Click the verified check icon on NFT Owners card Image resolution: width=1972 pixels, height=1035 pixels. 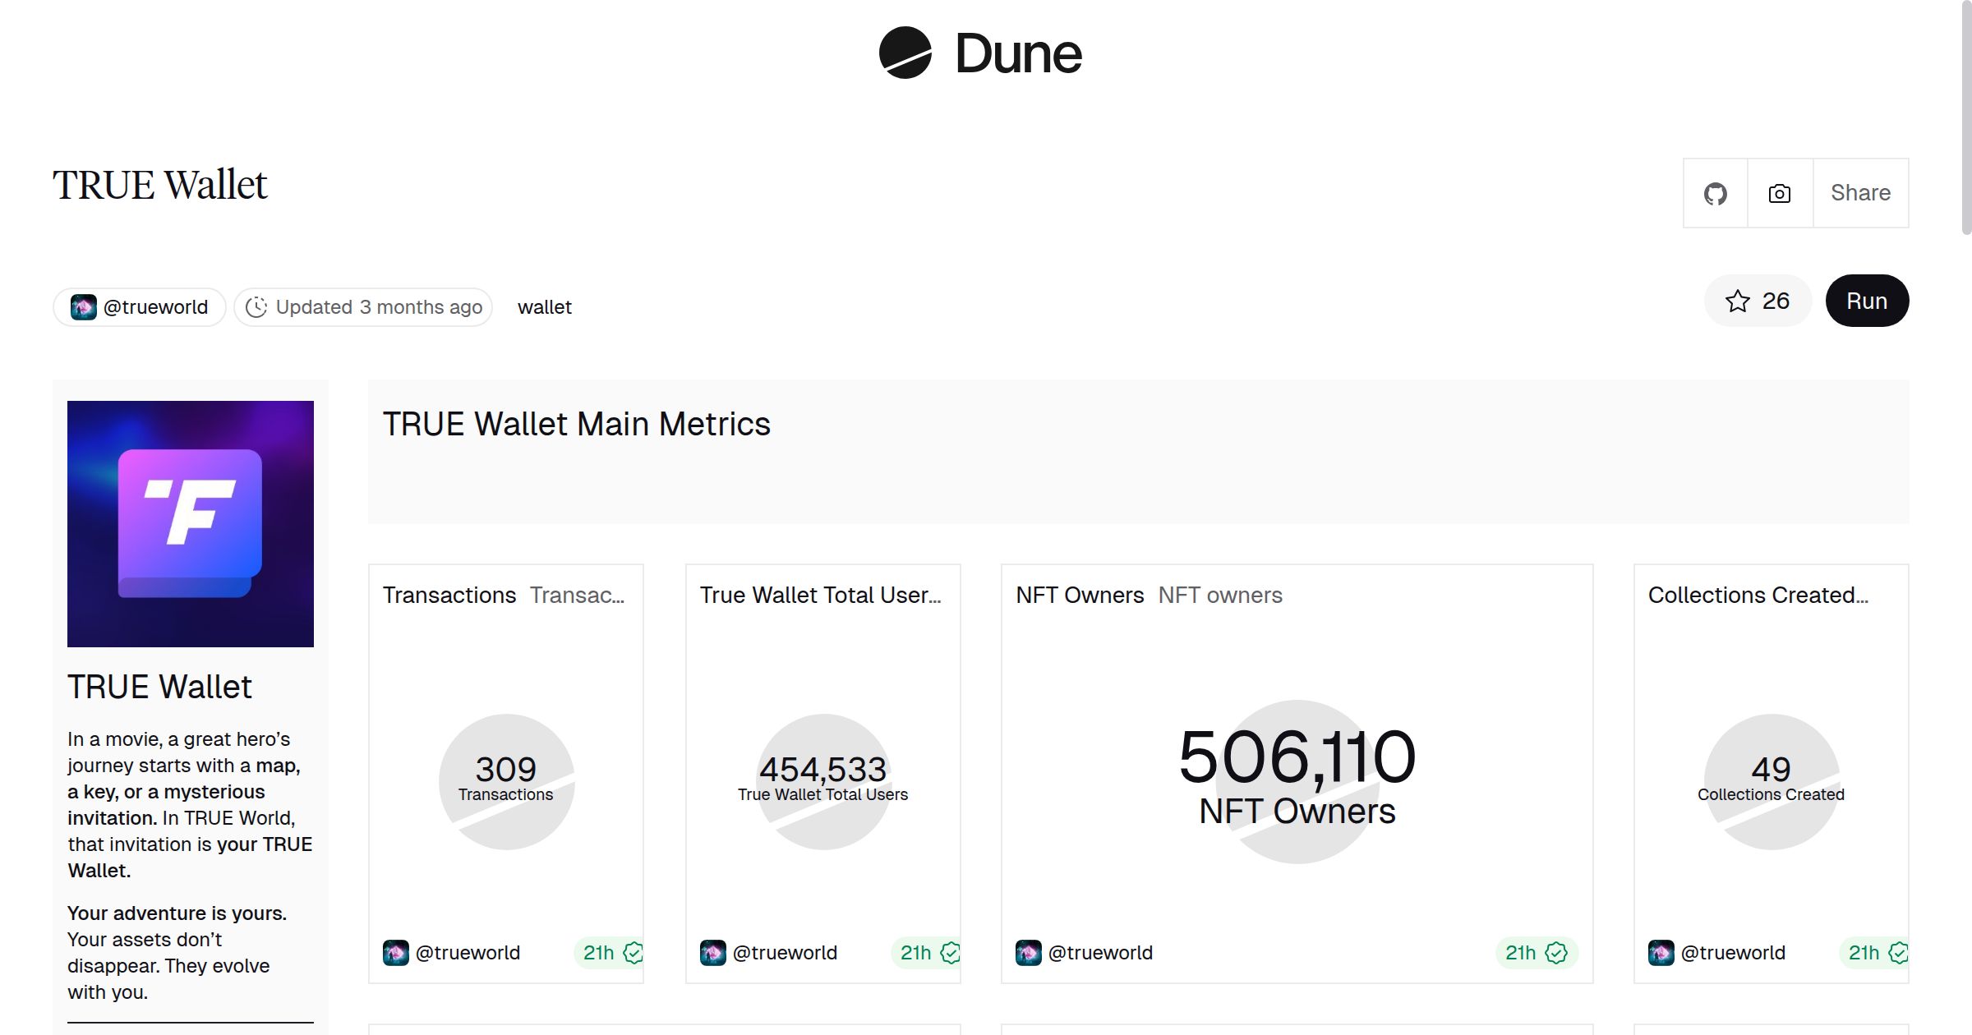pyautogui.click(x=1556, y=953)
